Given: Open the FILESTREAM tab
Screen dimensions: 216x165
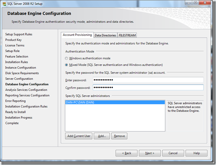Looking at the screenshot, I should pos(127,36).
